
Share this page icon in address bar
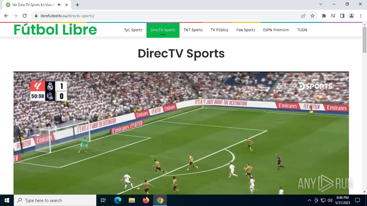(303, 16)
